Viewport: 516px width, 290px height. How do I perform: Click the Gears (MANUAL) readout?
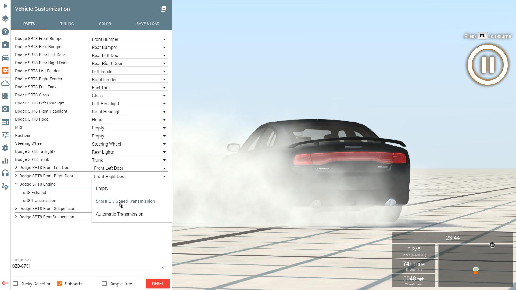pyautogui.click(x=414, y=251)
